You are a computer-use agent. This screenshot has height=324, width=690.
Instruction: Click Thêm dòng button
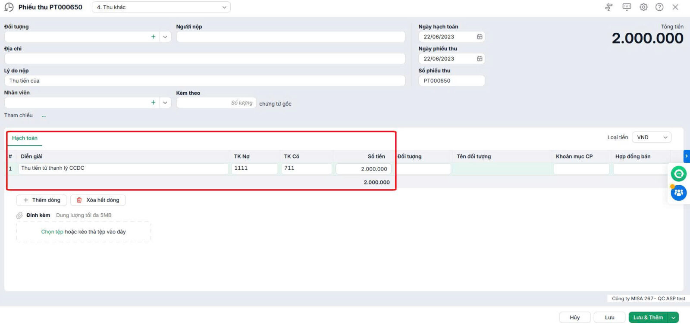[x=42, y=200]
